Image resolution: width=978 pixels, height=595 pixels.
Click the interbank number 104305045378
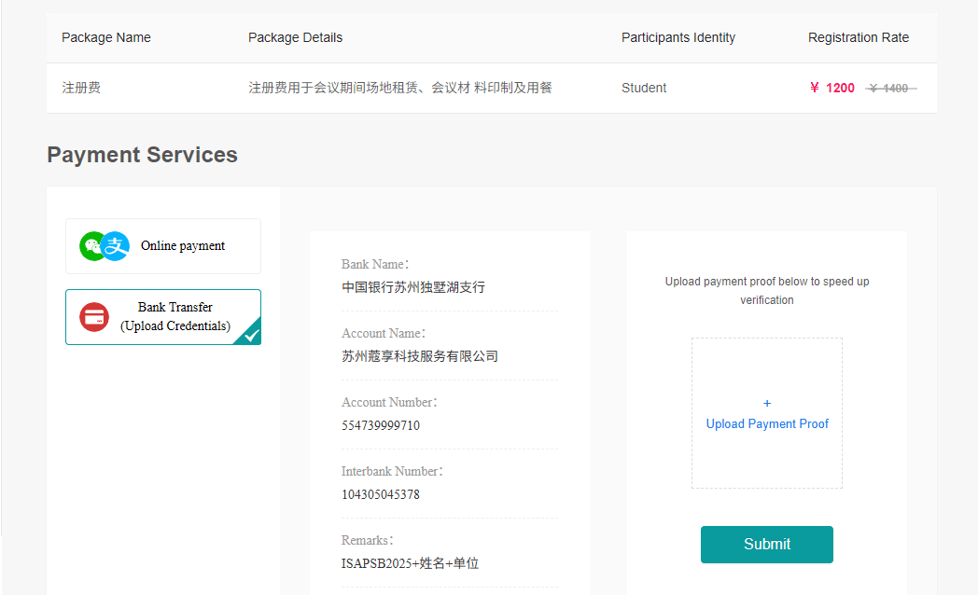pos(381,494)
